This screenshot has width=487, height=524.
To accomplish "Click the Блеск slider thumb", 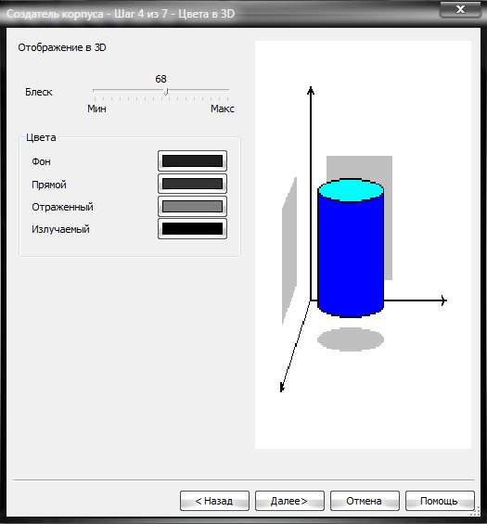I will click(166, 92).
